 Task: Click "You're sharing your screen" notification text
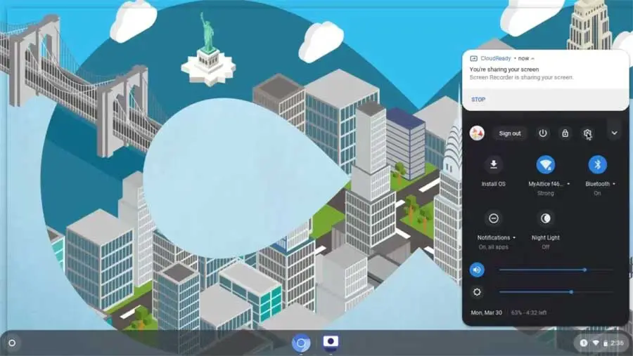504,70
